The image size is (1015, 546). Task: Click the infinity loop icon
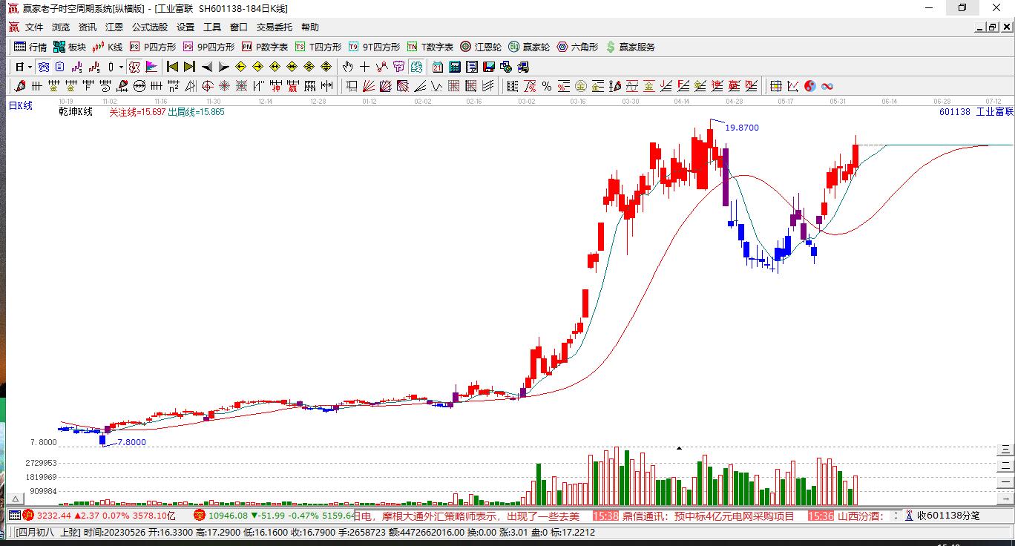click(827, 86)
